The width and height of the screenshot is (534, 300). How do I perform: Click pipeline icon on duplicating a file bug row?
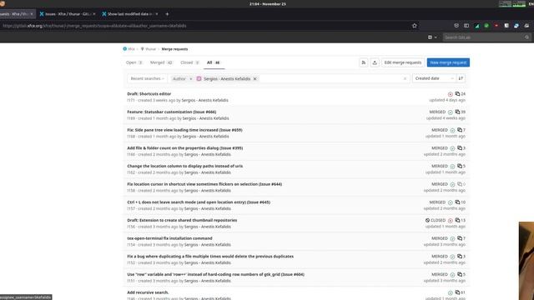(452, 257)
